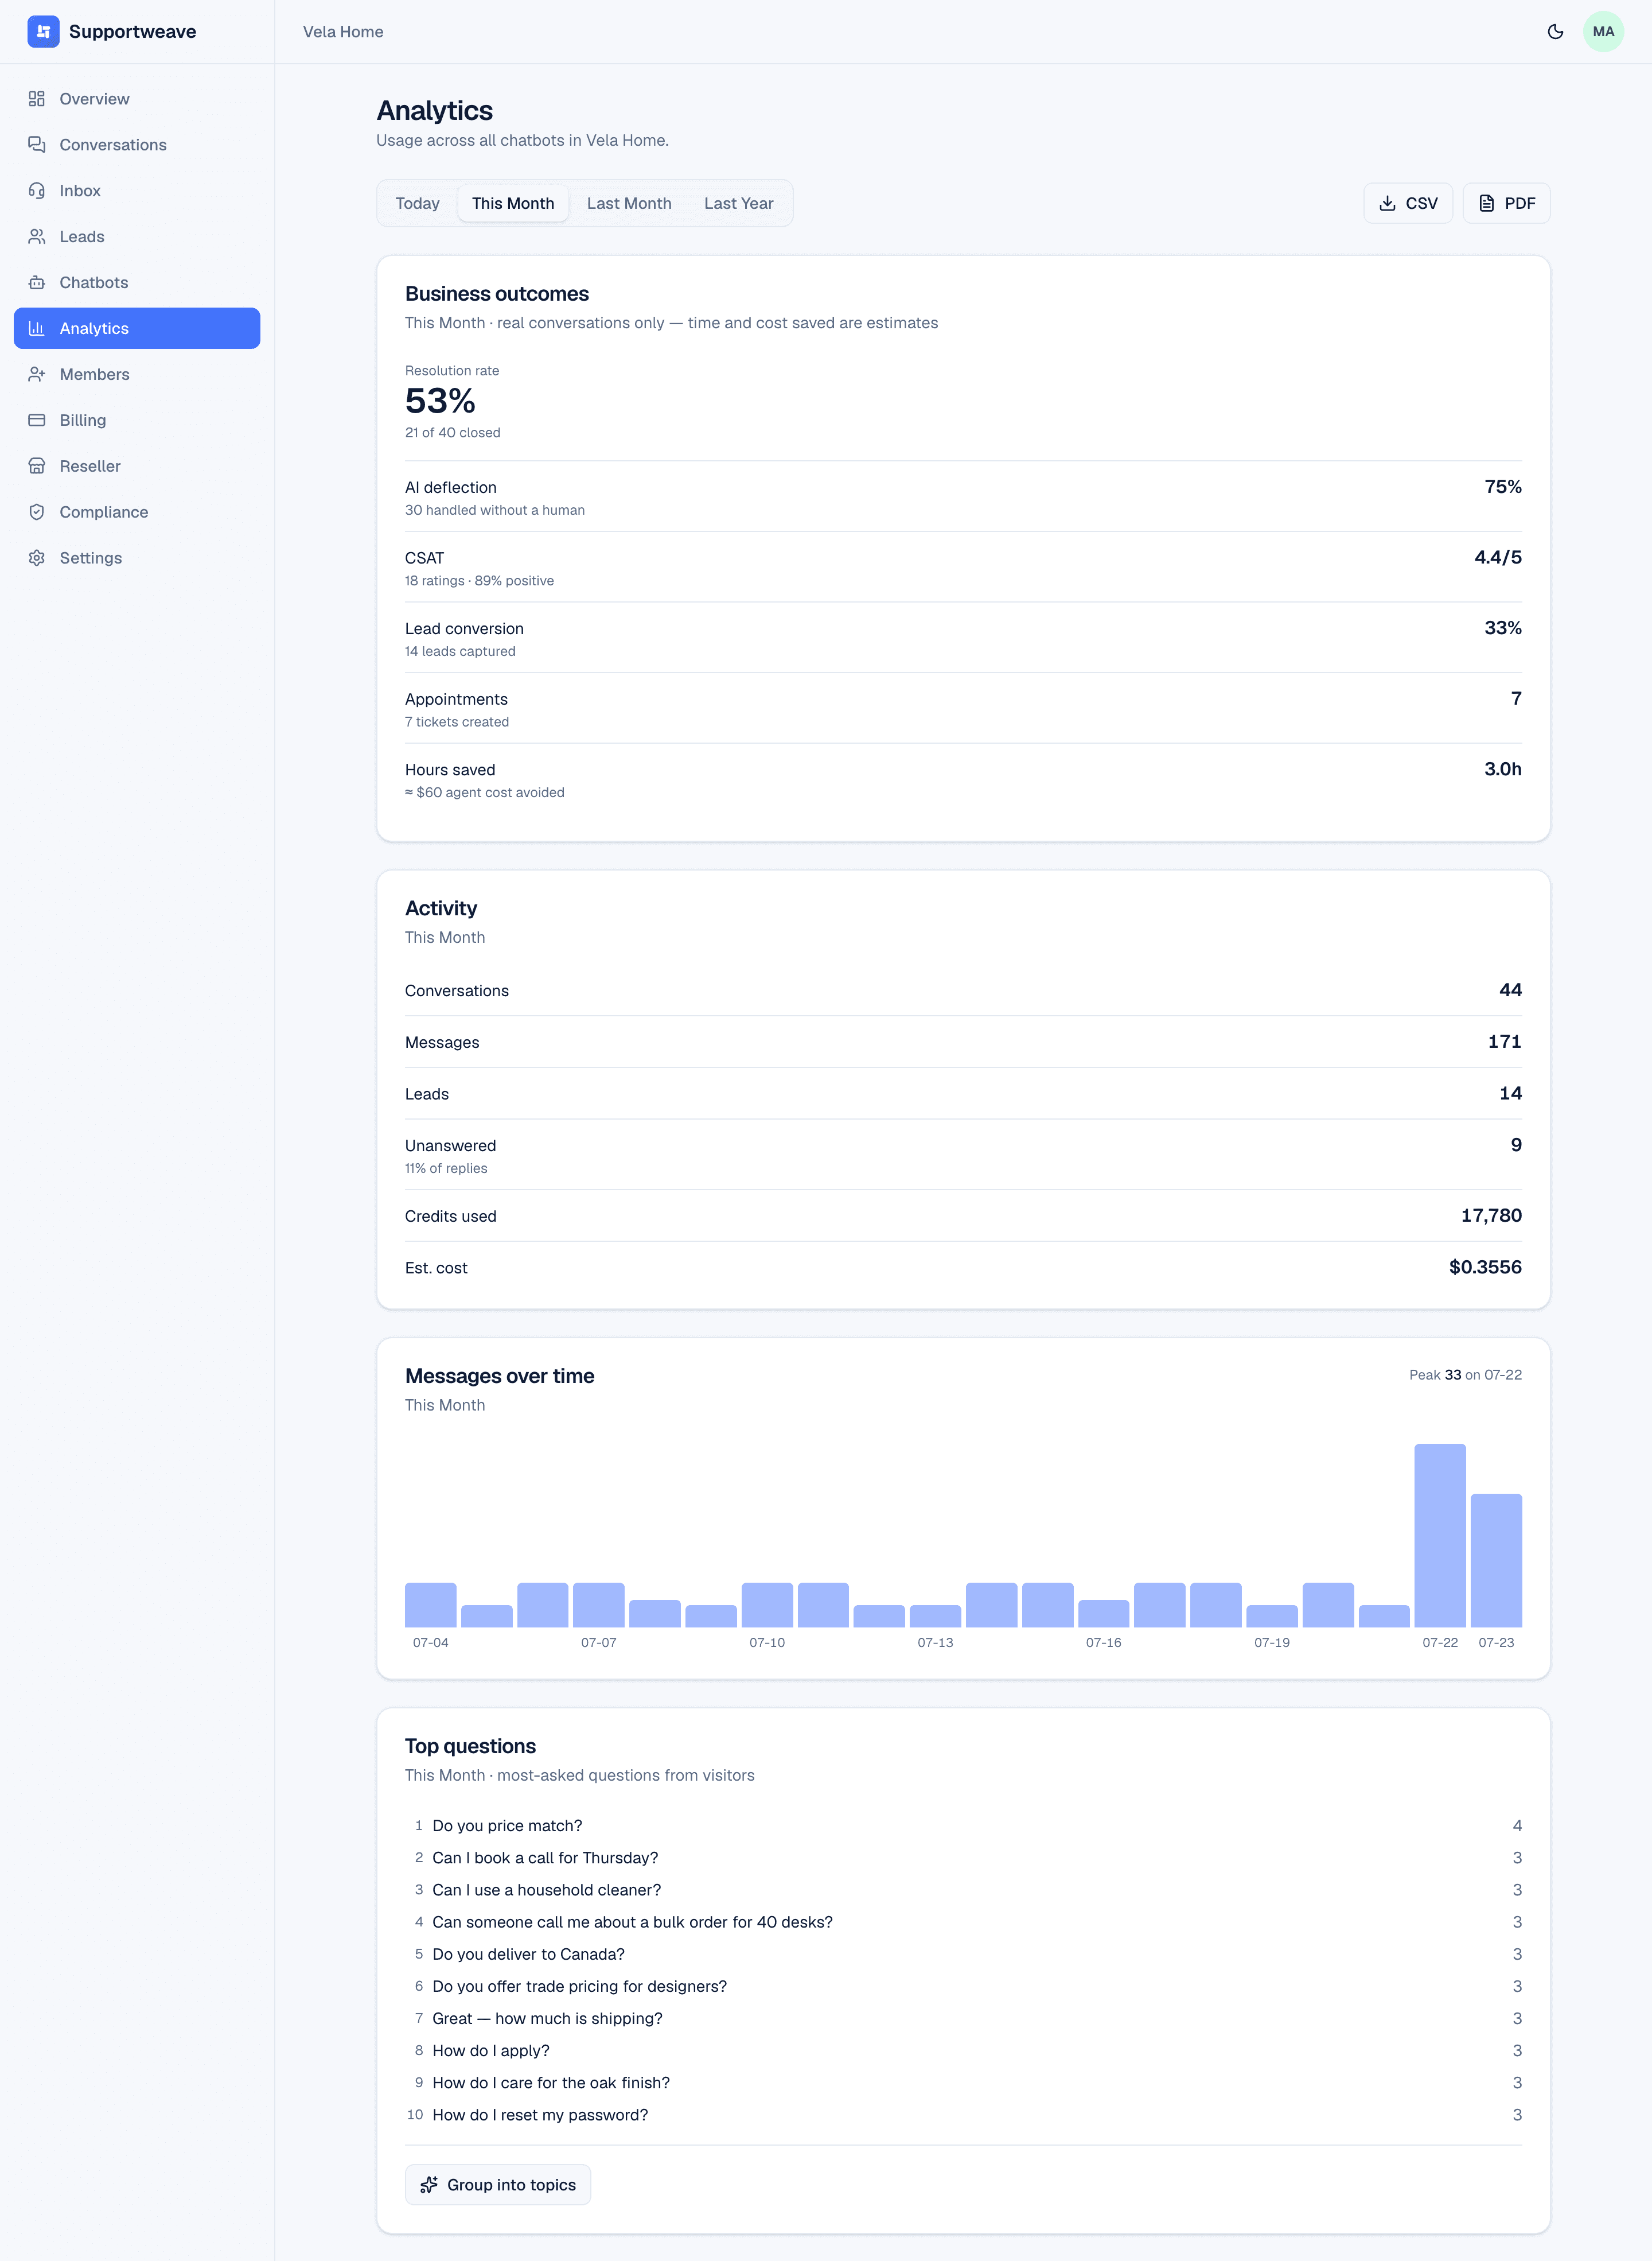The width and height of the screenshot is (1652, 2261).
Task: Open the Overview page
Action: [x=137, y=99]
